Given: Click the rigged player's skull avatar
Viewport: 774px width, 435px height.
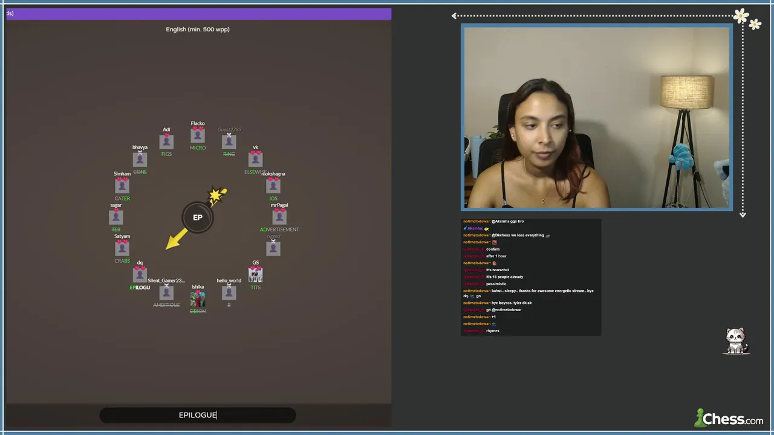Looking at the screenshot, I should (273, 248).
